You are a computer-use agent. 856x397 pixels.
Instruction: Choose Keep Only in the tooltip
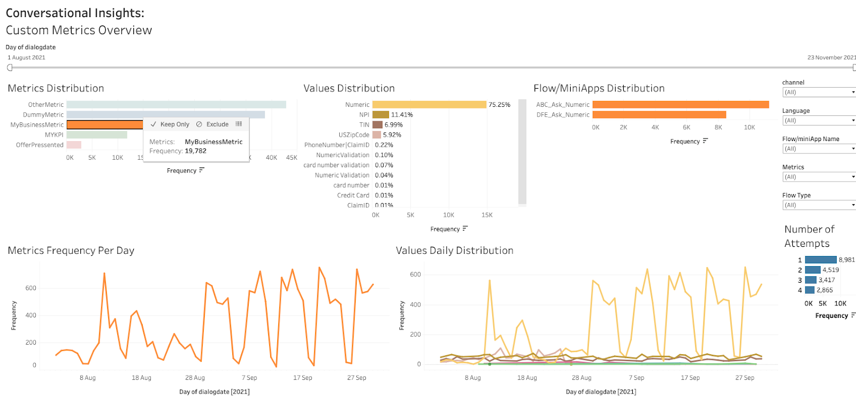(170, 124)
